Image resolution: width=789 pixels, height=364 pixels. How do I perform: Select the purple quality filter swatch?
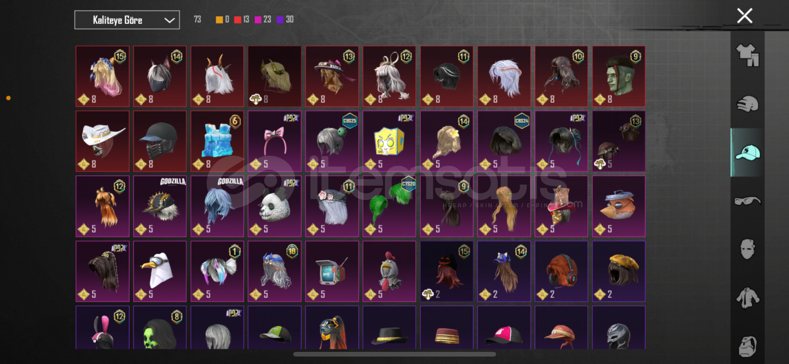280,20
